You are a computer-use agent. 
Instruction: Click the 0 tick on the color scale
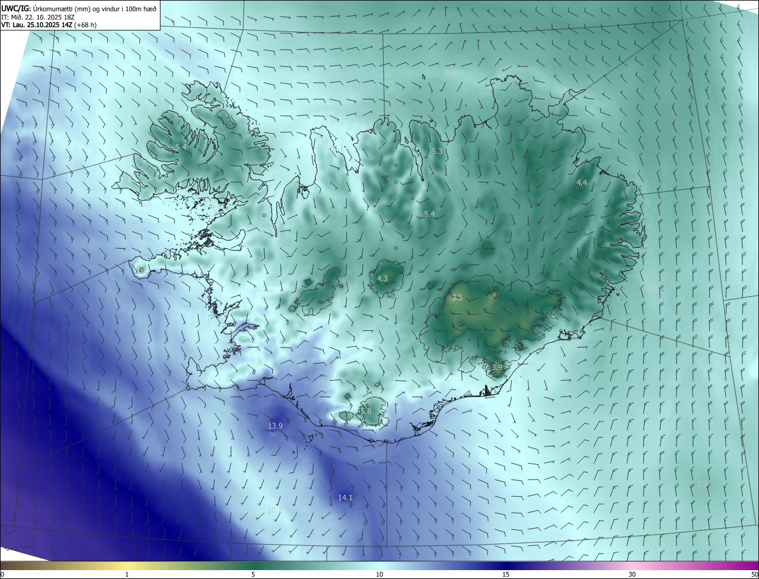tap(2, 574)
